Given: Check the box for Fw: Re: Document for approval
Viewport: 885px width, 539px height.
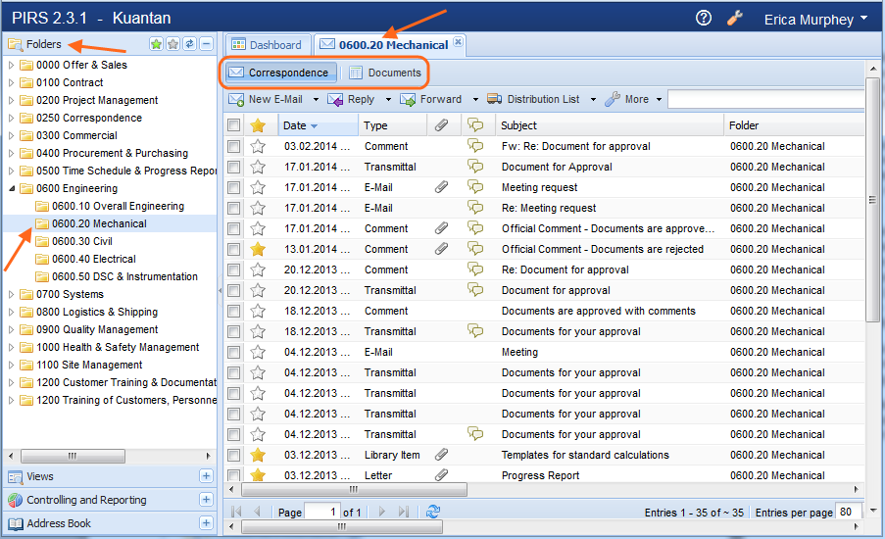Looking at the screenshot, I should coord(233,146).
